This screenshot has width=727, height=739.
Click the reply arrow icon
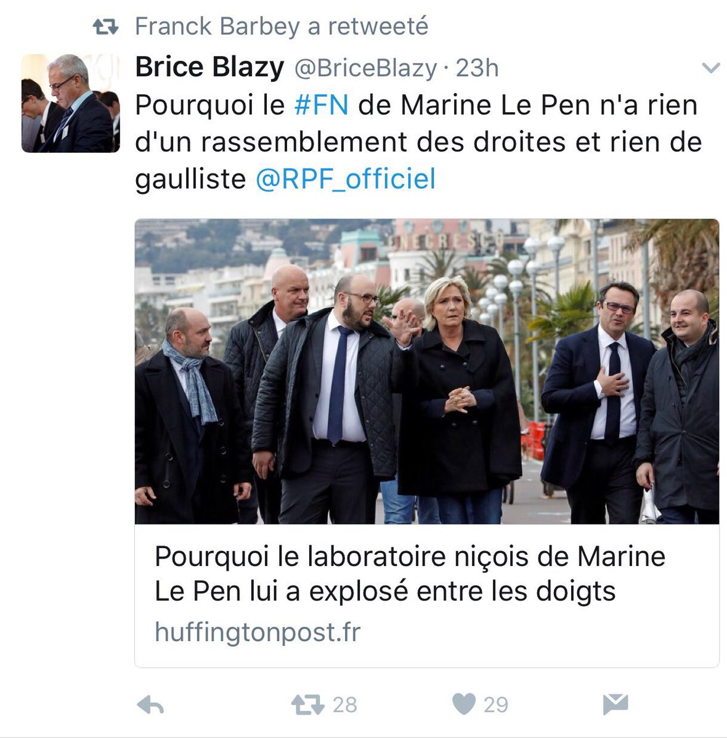click(x=151, y=705)
